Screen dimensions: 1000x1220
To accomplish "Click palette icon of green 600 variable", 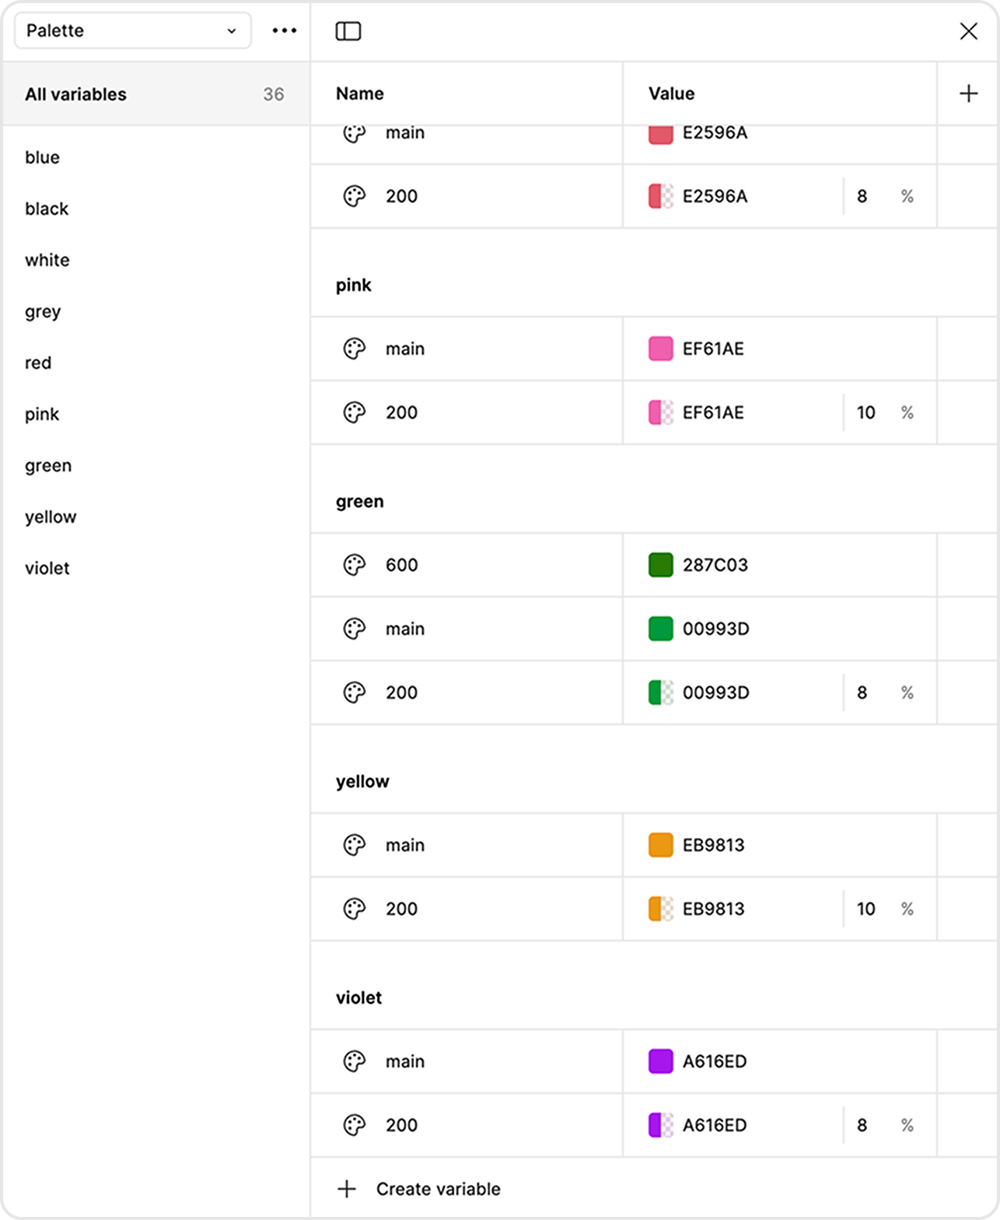I will click(355, 565).
